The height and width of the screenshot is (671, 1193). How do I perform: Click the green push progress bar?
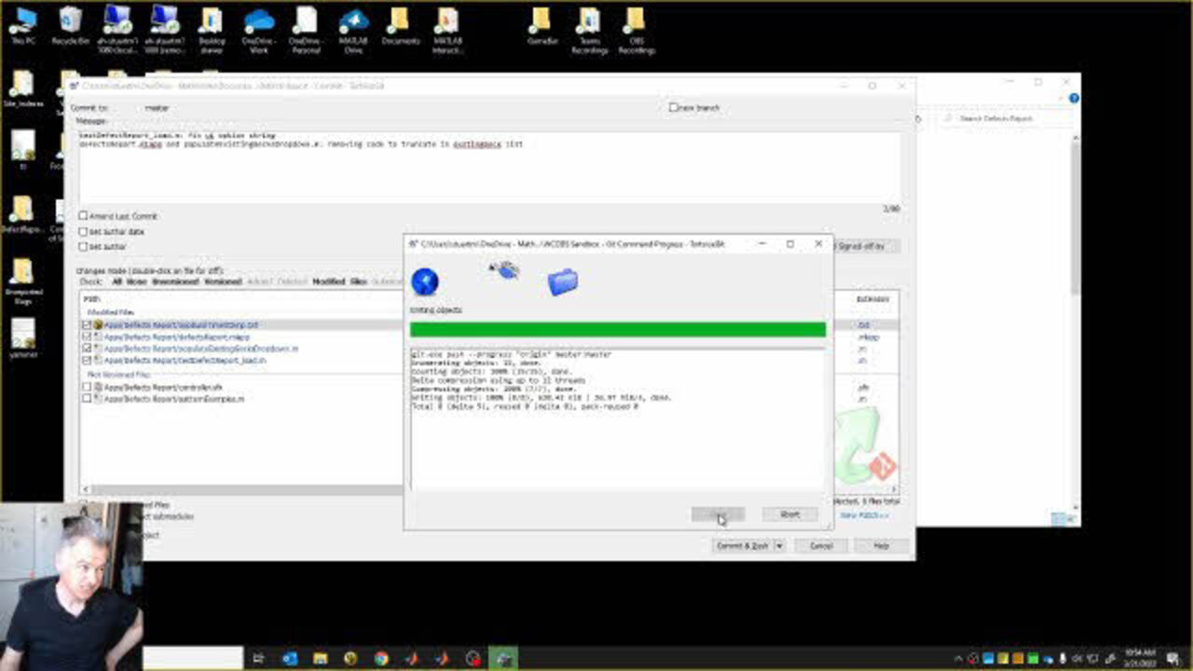617,329
